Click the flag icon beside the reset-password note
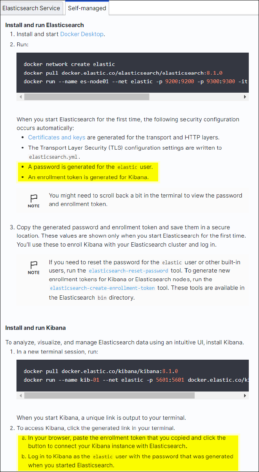The image size is (259, 472). coord(34,265)
